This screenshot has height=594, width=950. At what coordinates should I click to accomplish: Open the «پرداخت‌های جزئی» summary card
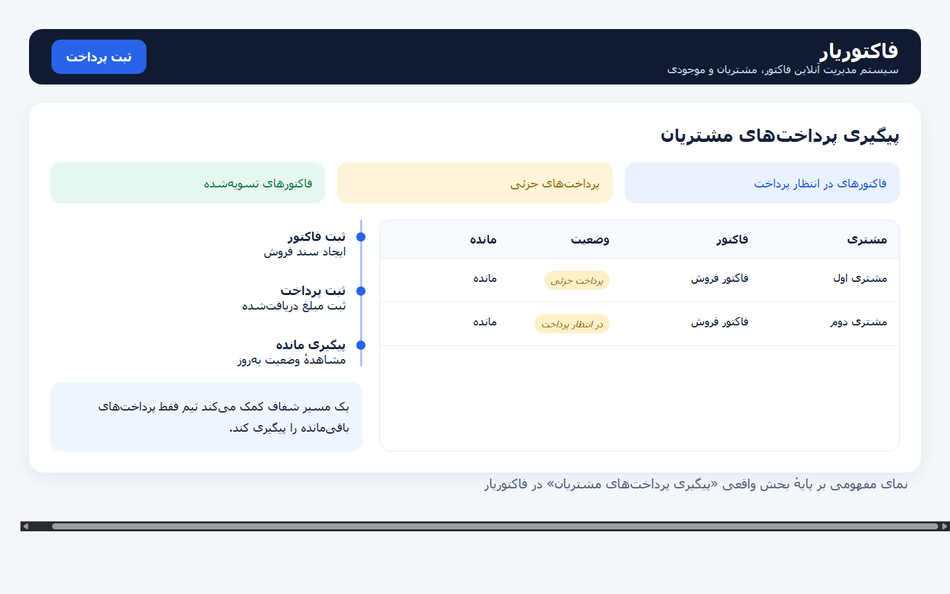click(x=475, y=183)
